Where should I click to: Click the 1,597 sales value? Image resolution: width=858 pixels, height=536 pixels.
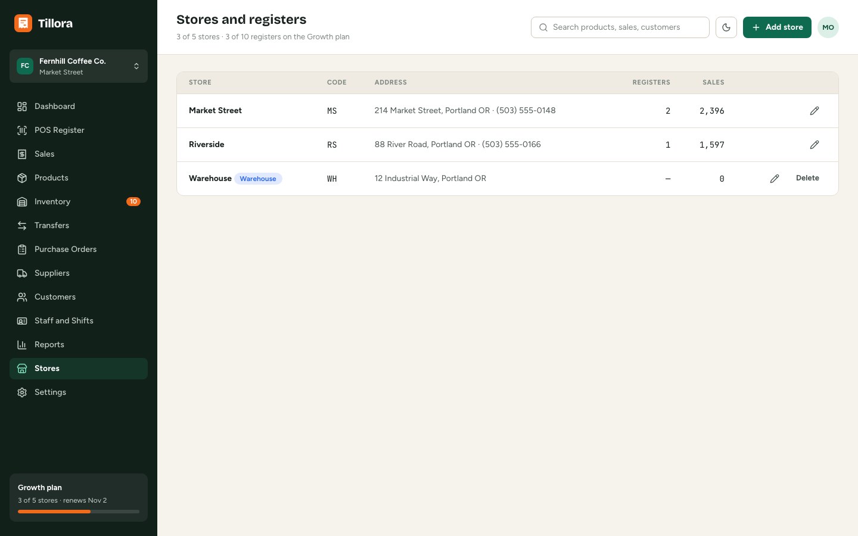(x=712, y=145)
